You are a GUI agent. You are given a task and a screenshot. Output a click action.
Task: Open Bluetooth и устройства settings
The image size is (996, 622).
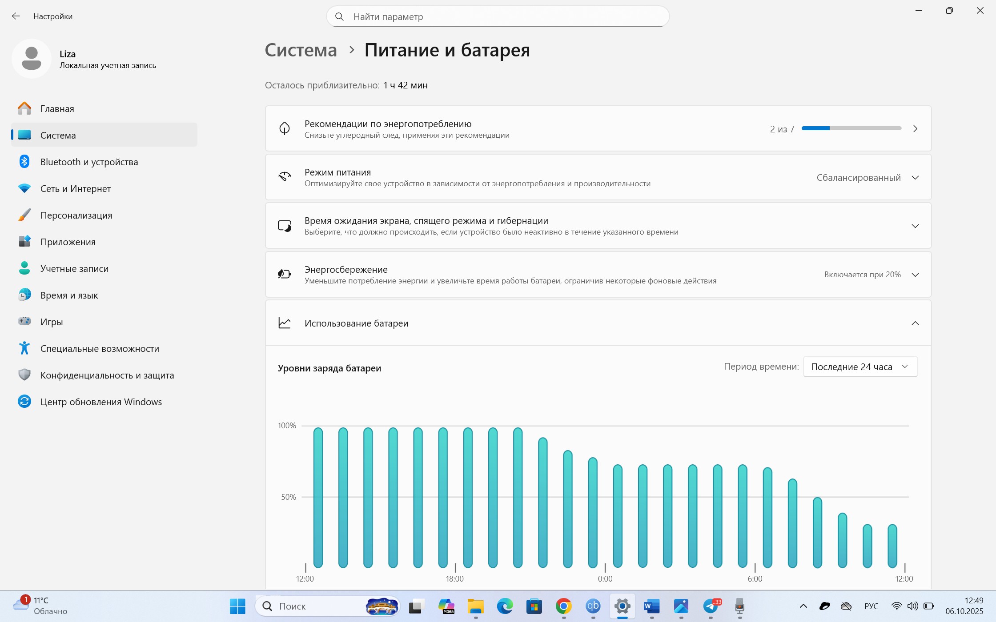[104, 162]
